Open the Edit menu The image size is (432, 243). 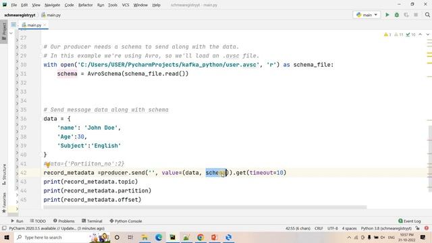24,5
